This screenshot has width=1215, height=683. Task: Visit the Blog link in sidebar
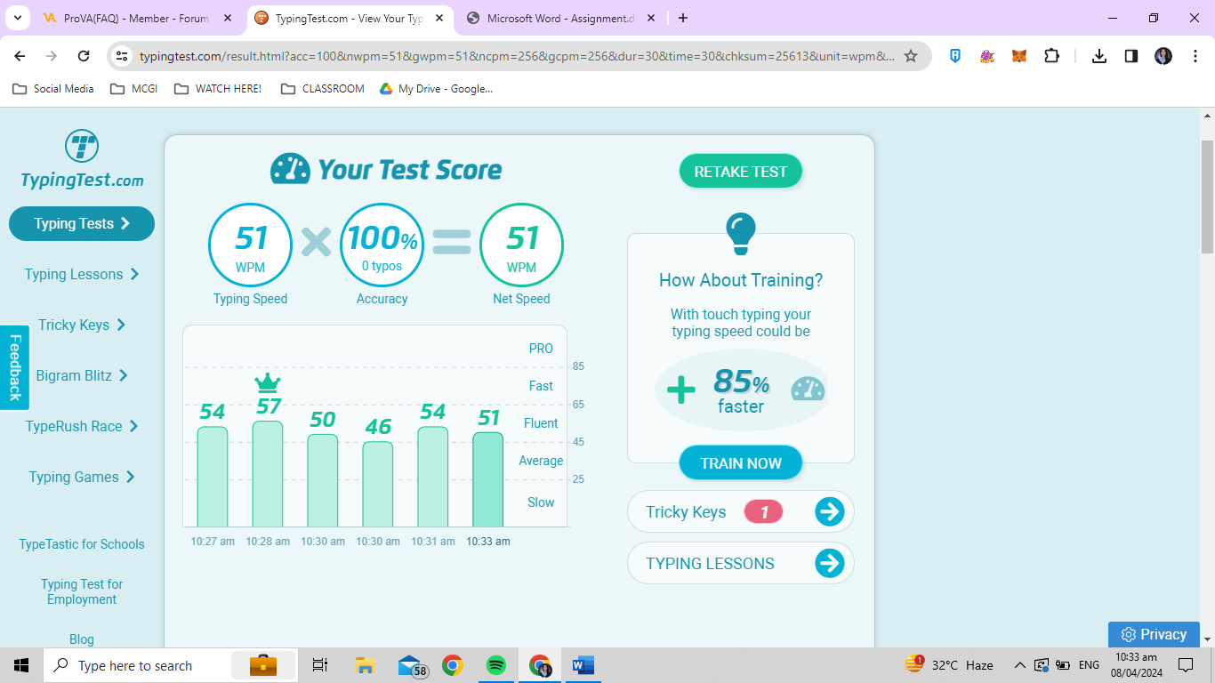(x=82, y=639)
